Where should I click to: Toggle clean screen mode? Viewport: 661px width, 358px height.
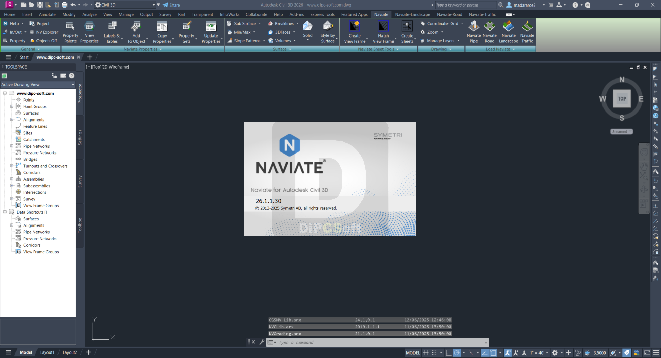coord(647,352)
